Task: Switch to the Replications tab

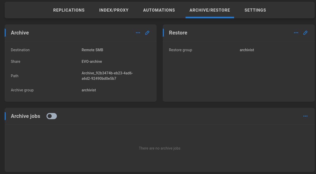Action: coord(69,10)
